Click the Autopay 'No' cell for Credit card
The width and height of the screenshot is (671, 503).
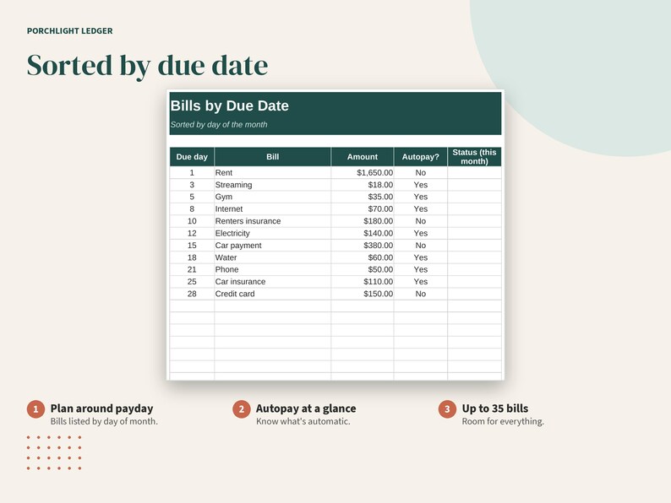pyautogui.click(x=421, y=294)
